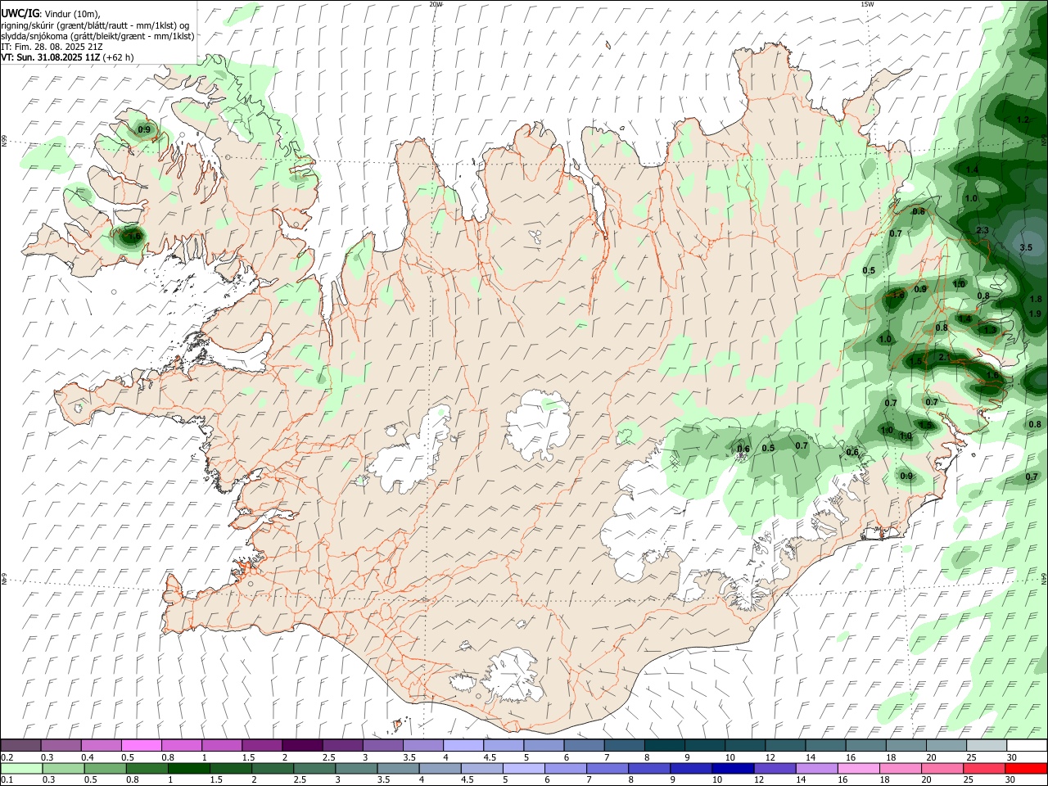Click the 'IT: Fim. 28. 08. 2025 21Z' line
This screenshot has height=786, width=1048.
[x=51, y=47]
